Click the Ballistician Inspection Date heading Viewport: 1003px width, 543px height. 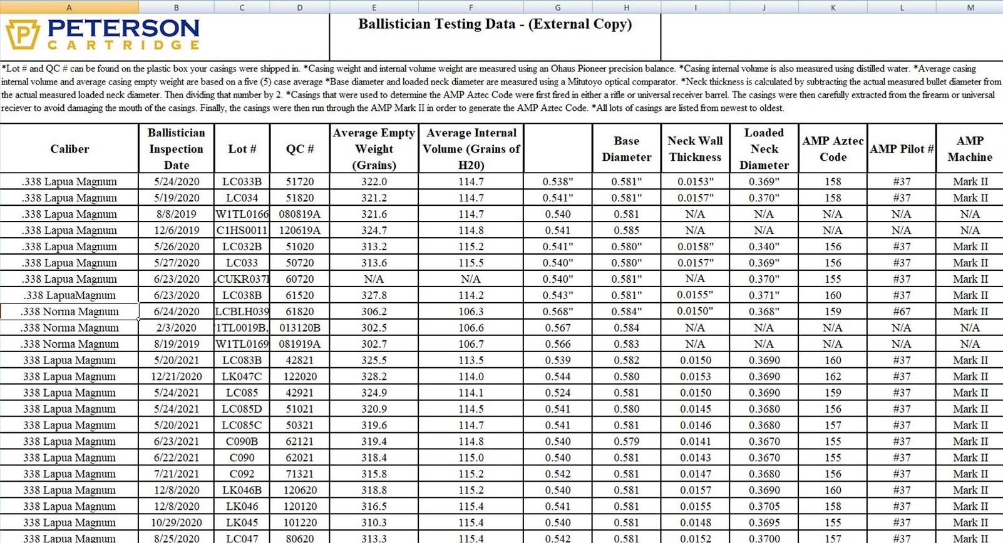176,149
